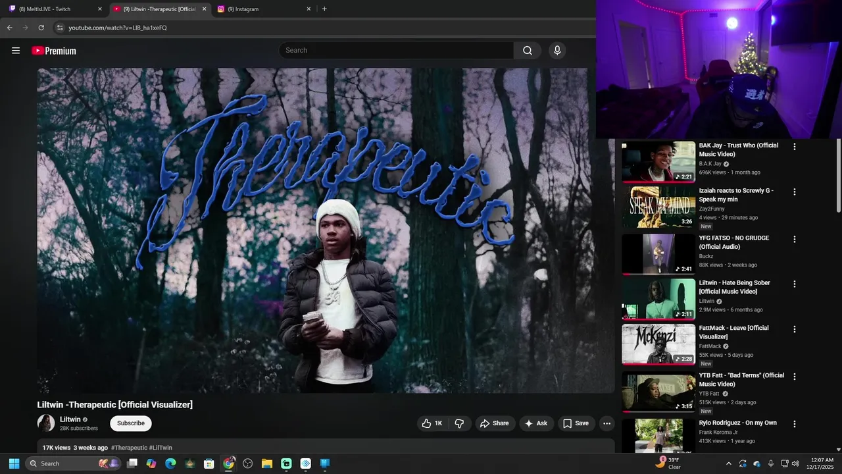Open Rylo Rodriguez On my Own thumbnail
The image size is (842, 474).
pyautogui.click(x=658, y=436)
